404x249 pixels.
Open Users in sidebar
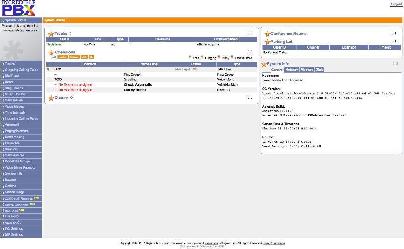pos(21,82)
